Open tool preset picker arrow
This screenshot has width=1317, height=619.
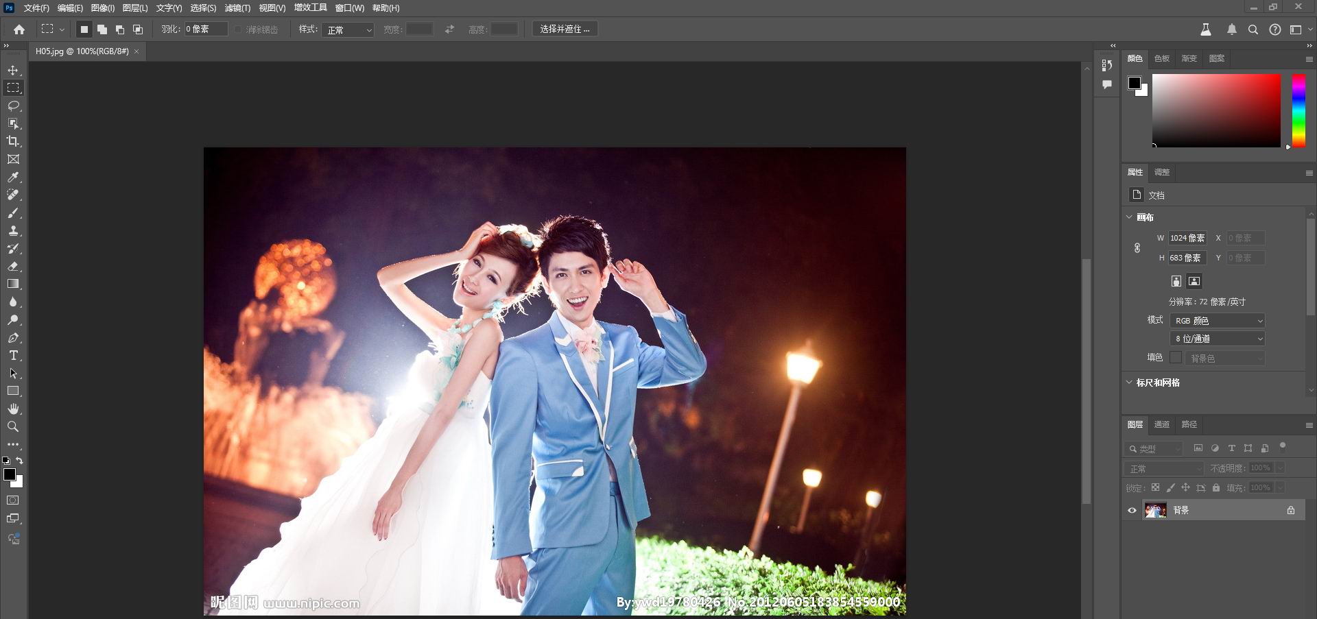[x=62, y=29]
